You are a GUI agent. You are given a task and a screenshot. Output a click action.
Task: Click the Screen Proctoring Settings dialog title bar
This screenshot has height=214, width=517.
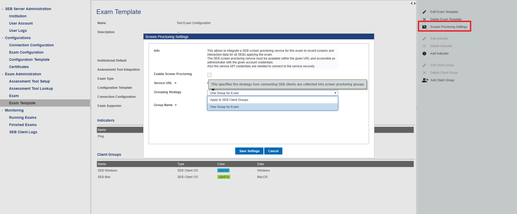pyautogui.click(x=259, y=37)
